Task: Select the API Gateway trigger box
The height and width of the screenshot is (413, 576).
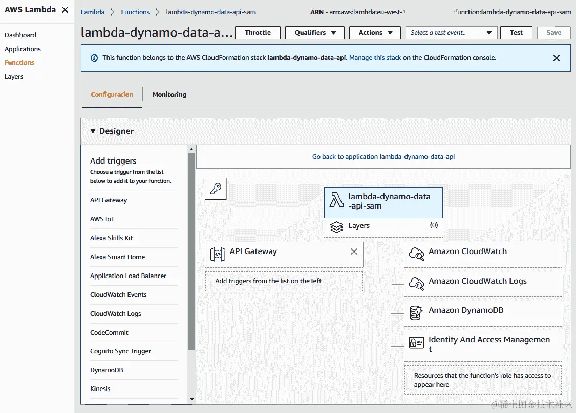Action: tap(284, 254)
